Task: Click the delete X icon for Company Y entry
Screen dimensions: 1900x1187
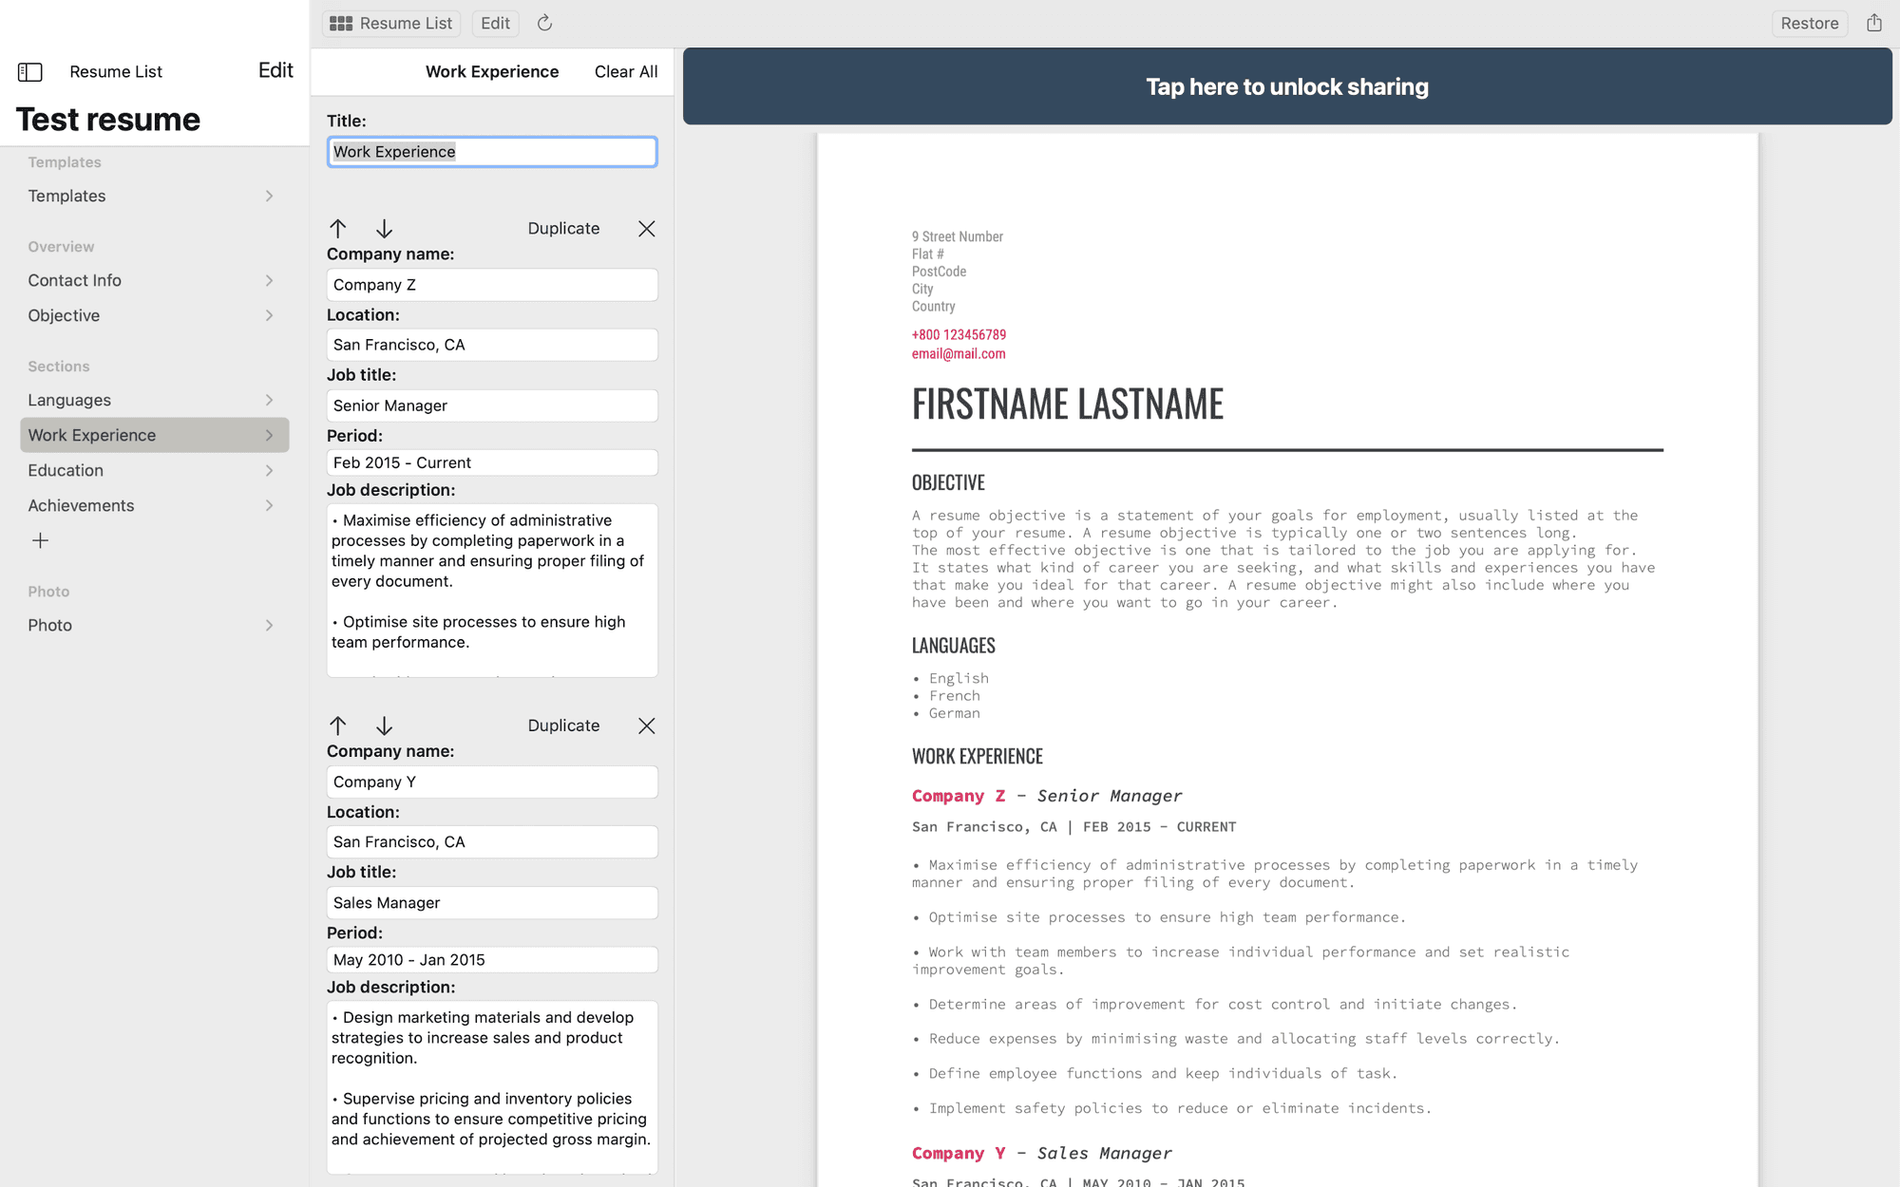Action: click(x=647, y=725)
